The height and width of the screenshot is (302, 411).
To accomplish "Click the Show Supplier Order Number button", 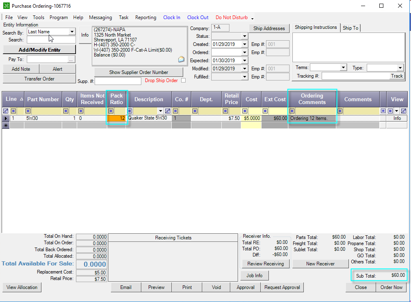I will coord(139,72).
